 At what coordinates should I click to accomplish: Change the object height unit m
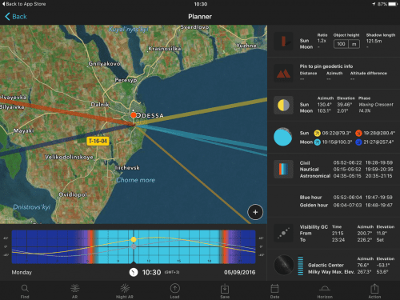pos(354,44)
